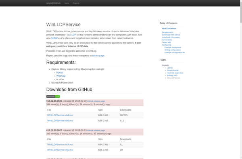Download WinLLDPService-x86.msi with 23 downloads
242x159 pixels.
coord(60,150)
